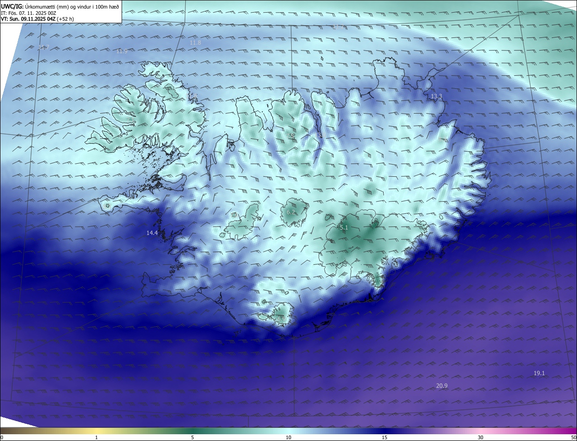This screenshot has width=577, height=441.
Task: Click the 11.2 value label on the map
Action: tap(338, 27)
